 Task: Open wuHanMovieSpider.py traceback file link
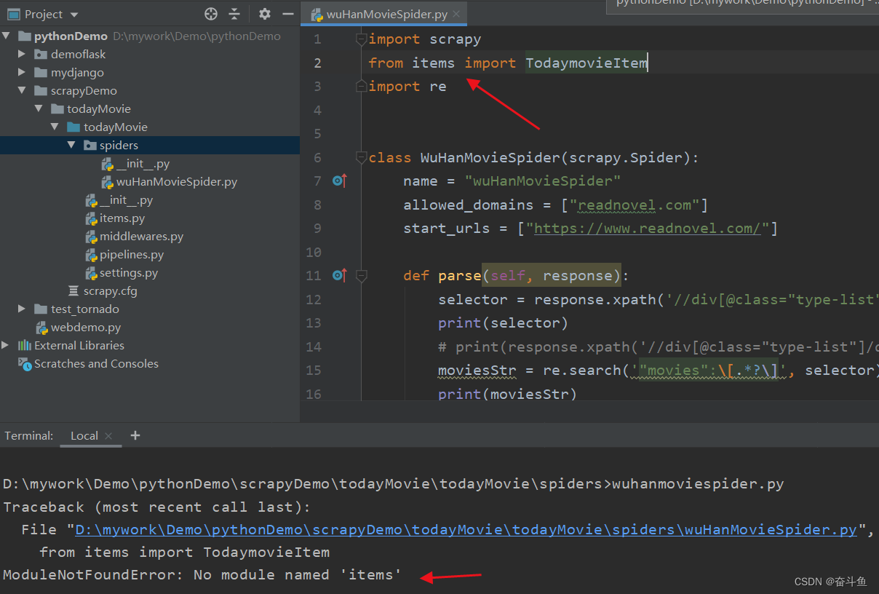[x=466, y=529]
